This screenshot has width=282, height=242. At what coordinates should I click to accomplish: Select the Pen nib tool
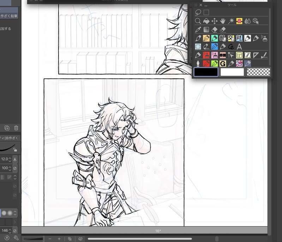(x=198, y=64)
